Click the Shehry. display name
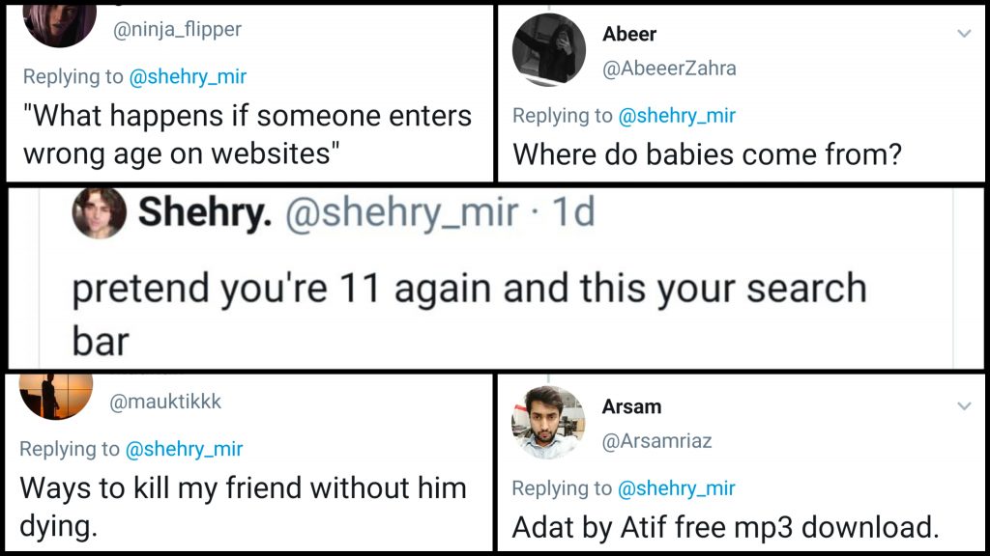Viewport: 990px width, 556px height. coord(204,214)
